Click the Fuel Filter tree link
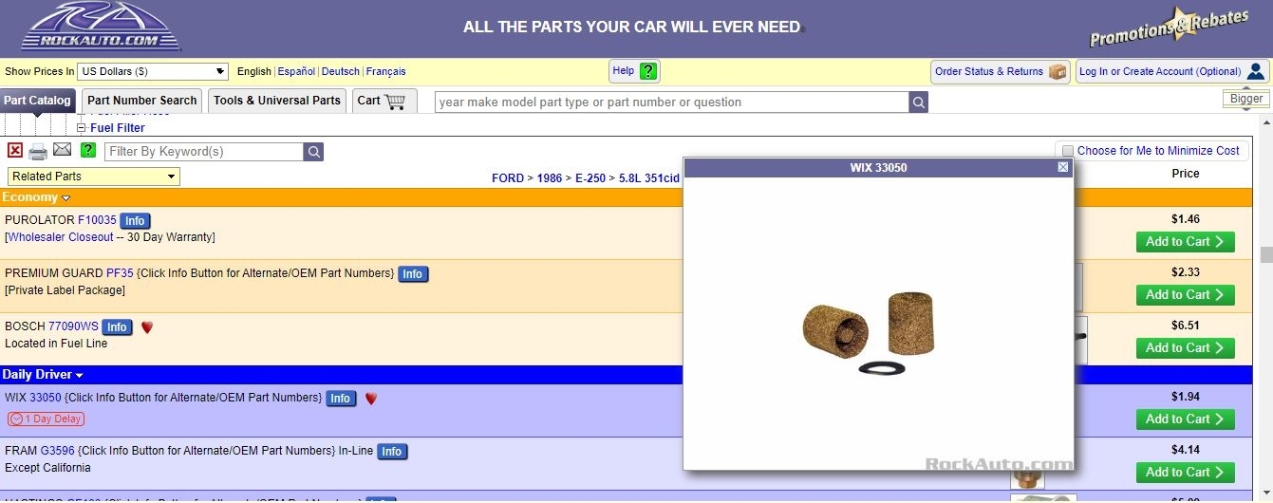This screenshot has width=1273, height=503. [x=118, y=128]
